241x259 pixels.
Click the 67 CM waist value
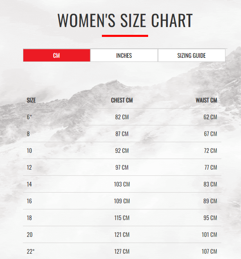pos(210,134)
